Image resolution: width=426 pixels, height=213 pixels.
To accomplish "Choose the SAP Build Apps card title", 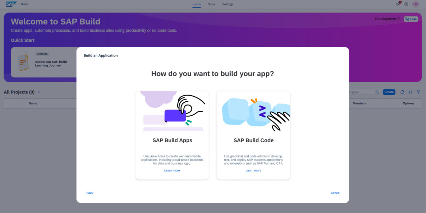I will (x=172, y=140).
